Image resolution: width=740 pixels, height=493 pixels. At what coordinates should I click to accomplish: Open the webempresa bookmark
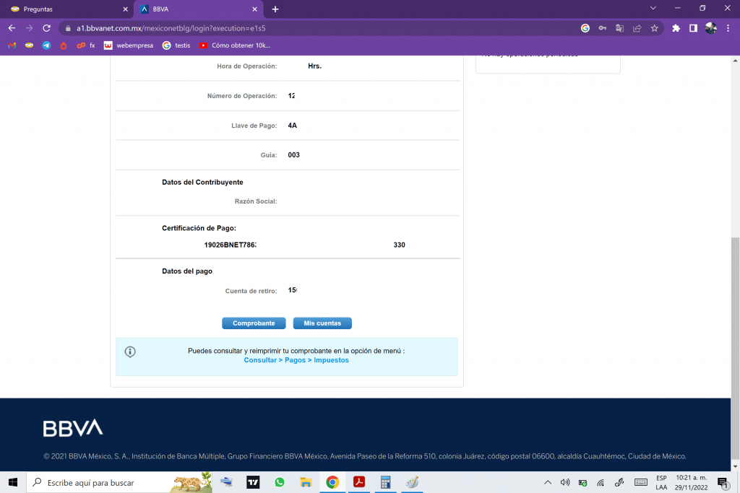pyautogui.click(x=129, y=45)
